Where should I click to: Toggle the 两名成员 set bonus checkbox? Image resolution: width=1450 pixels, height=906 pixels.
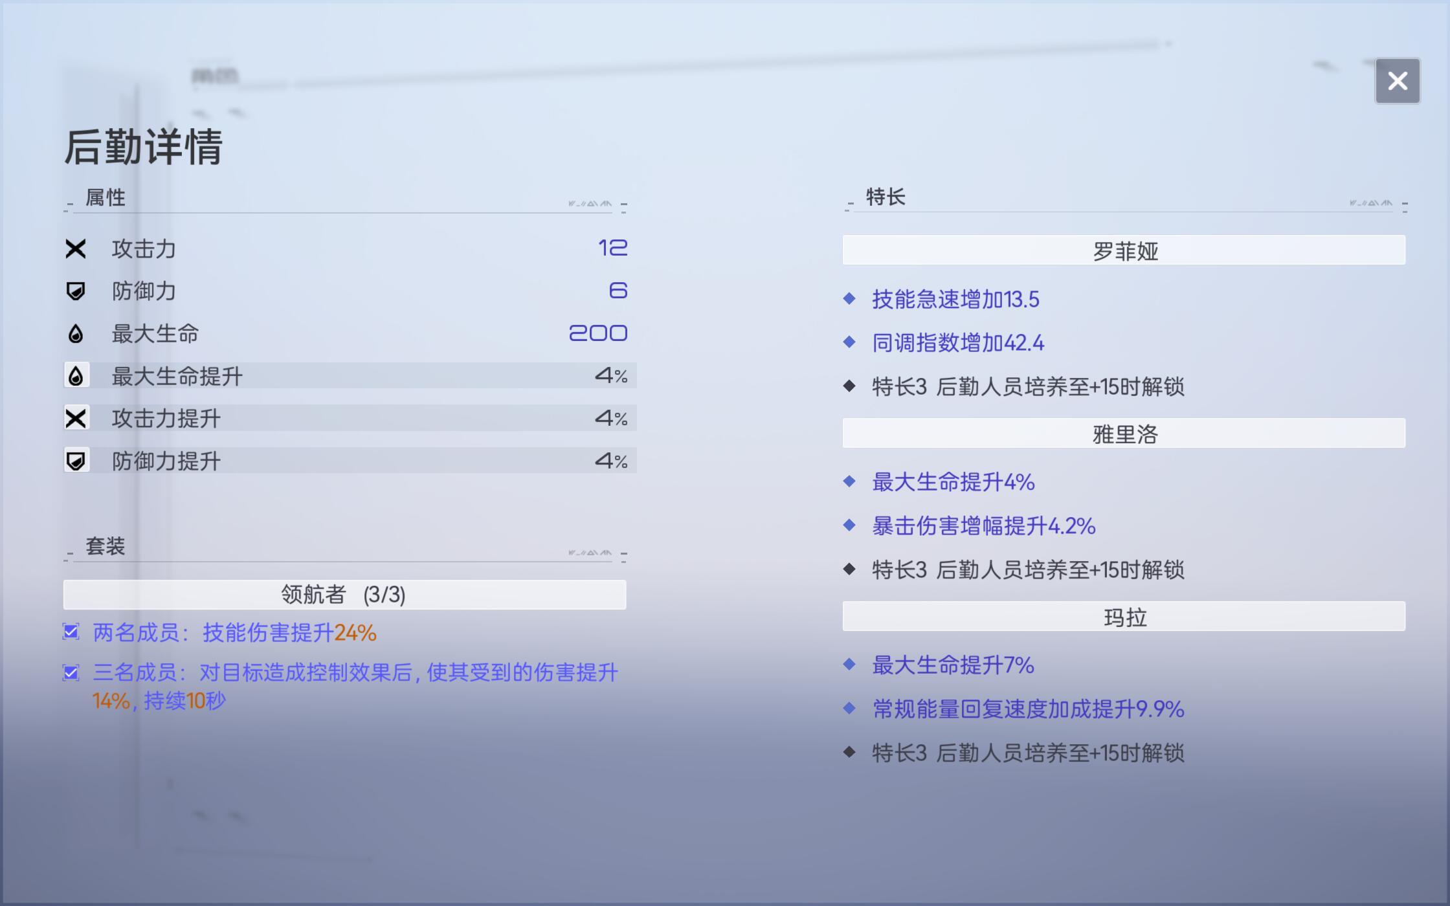[71, 632]
